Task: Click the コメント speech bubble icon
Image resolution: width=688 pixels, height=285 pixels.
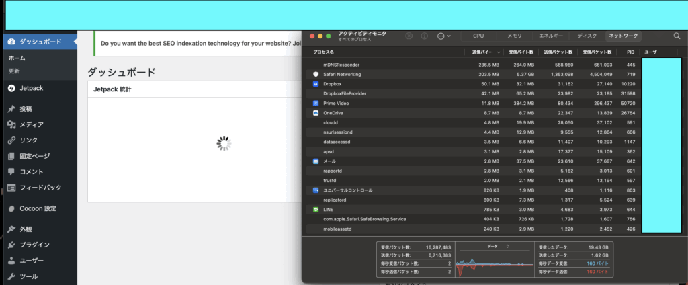Action: point(11,171)
